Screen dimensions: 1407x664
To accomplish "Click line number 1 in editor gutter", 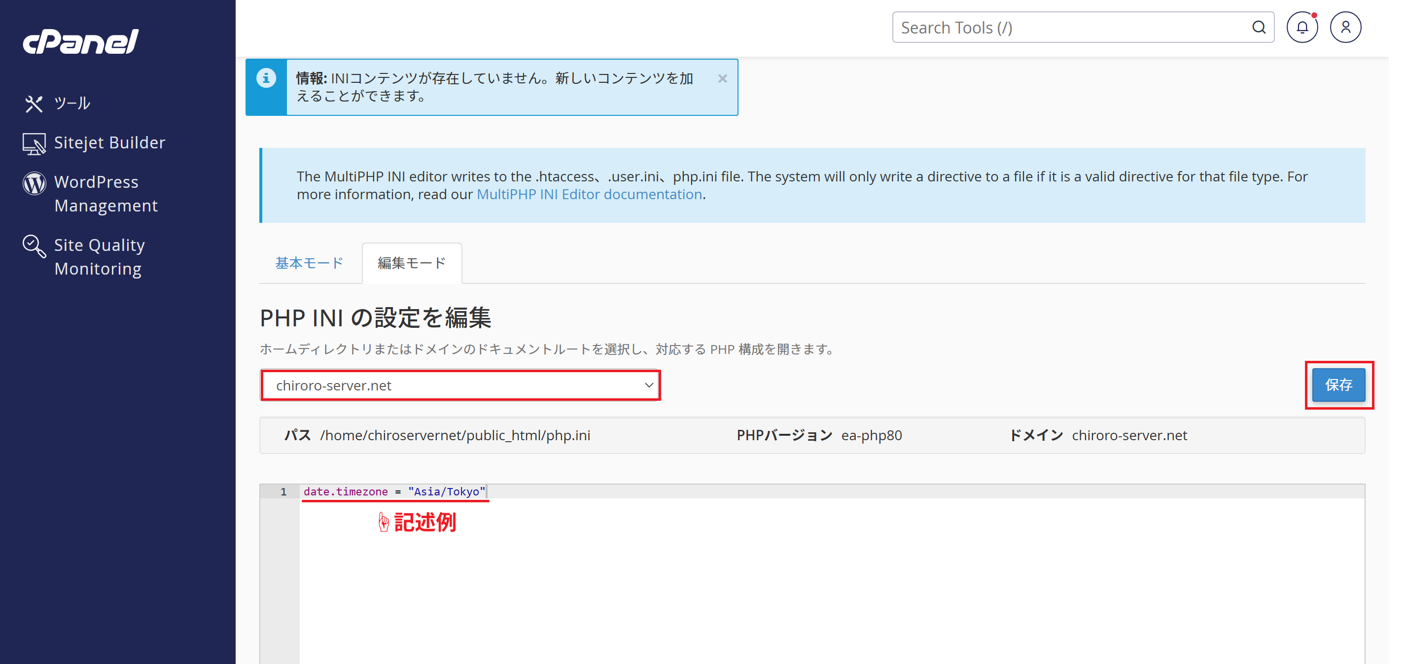I will 283,491.
